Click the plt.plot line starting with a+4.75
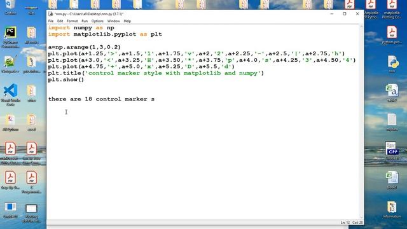The width and height of the screenshot is (407, 229). [x=141, y=66]
